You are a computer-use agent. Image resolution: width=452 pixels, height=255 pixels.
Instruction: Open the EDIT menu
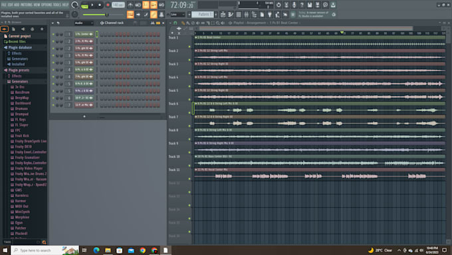[x=10, y=5]
